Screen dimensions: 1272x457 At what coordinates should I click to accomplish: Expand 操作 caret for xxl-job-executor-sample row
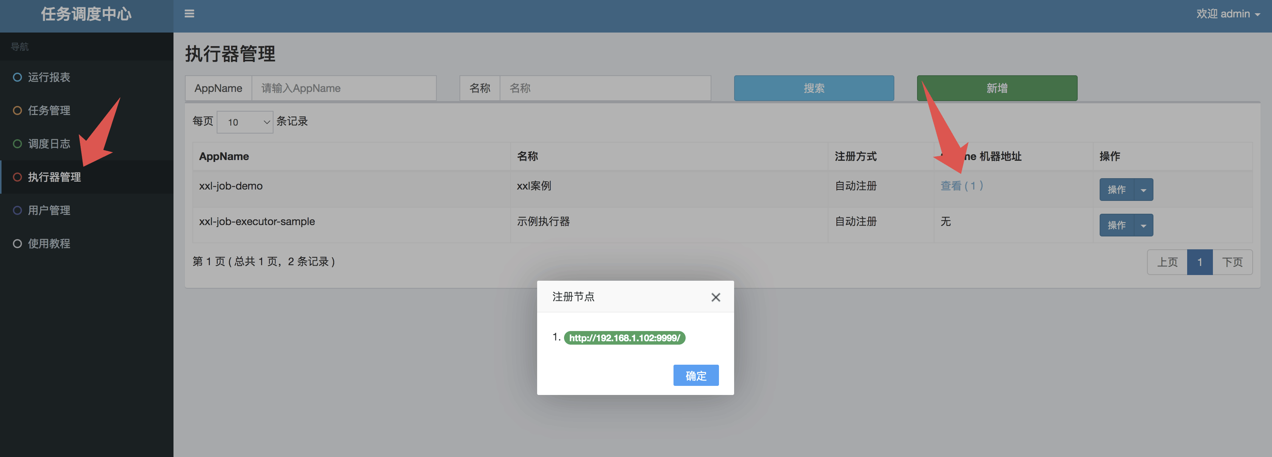(1143, 225)
